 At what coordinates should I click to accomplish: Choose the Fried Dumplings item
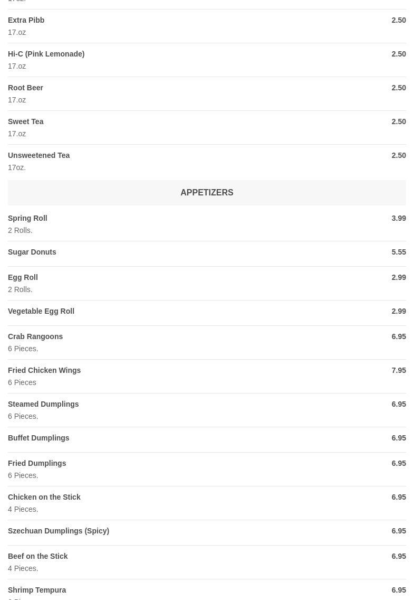pyautogui.click(x=37, y=463)
